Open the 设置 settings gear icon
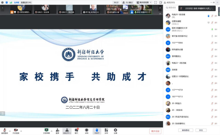 click(x=115, y=130)
